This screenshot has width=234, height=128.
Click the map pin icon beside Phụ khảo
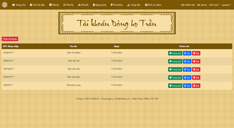(x=111, y=5)
